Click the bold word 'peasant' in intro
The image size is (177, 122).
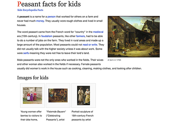(x=24, y=17)
